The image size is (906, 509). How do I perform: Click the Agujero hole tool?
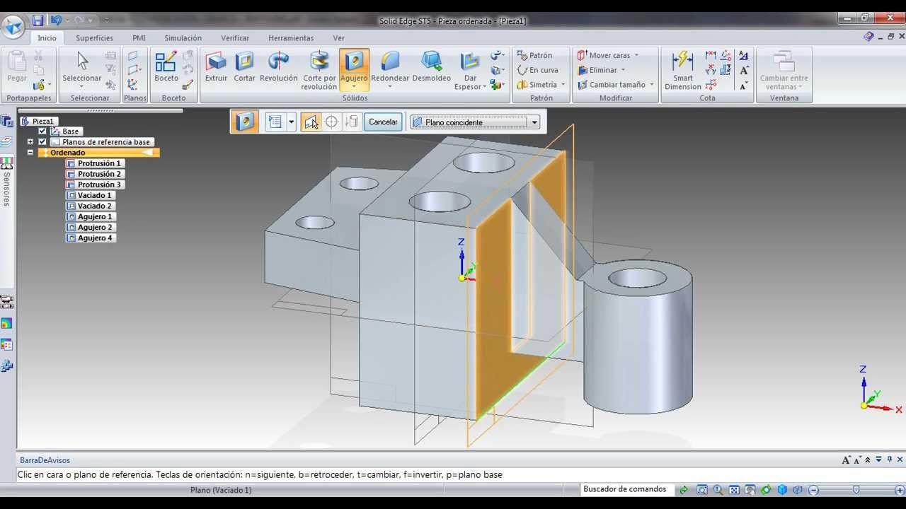[354, 65]
